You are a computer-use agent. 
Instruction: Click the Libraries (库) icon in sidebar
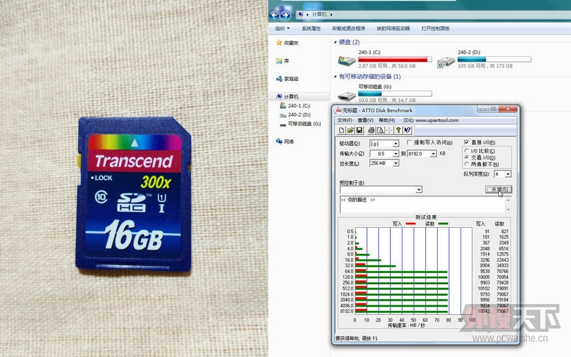(x=279, y=61)
